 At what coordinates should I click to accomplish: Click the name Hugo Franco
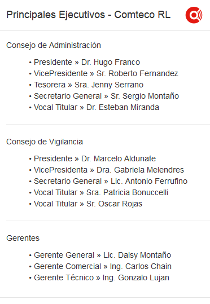(x=117, y=62)
